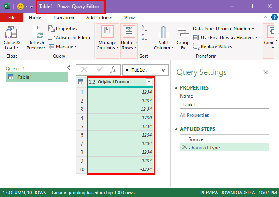The image size is (279, 197).
Task: Click the 1230 cell in row 4
Action: [120, 118]
